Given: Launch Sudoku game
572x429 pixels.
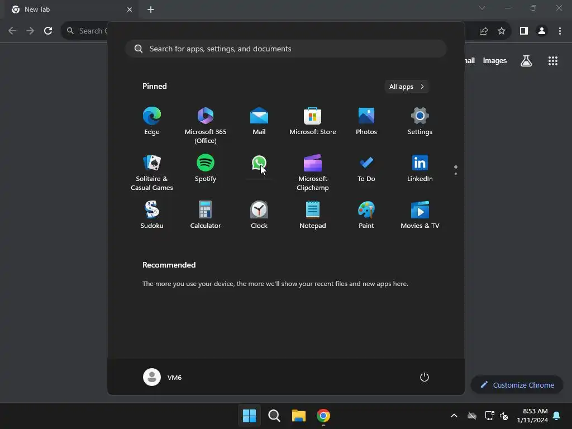Looking at the screenshot, I should pyautogui.click(x=152, y=215).
